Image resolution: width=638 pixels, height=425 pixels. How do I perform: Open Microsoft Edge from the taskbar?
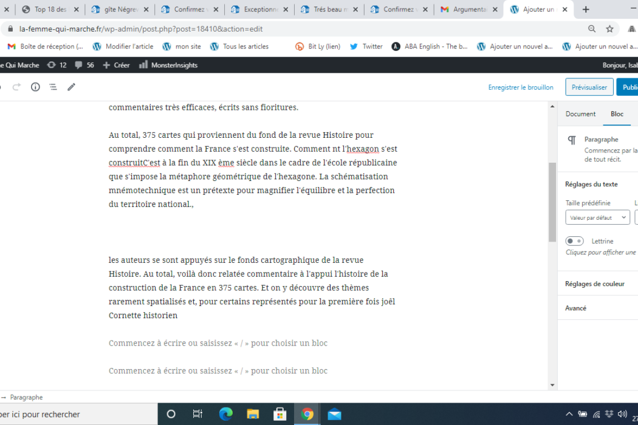(x=226, y=414)
